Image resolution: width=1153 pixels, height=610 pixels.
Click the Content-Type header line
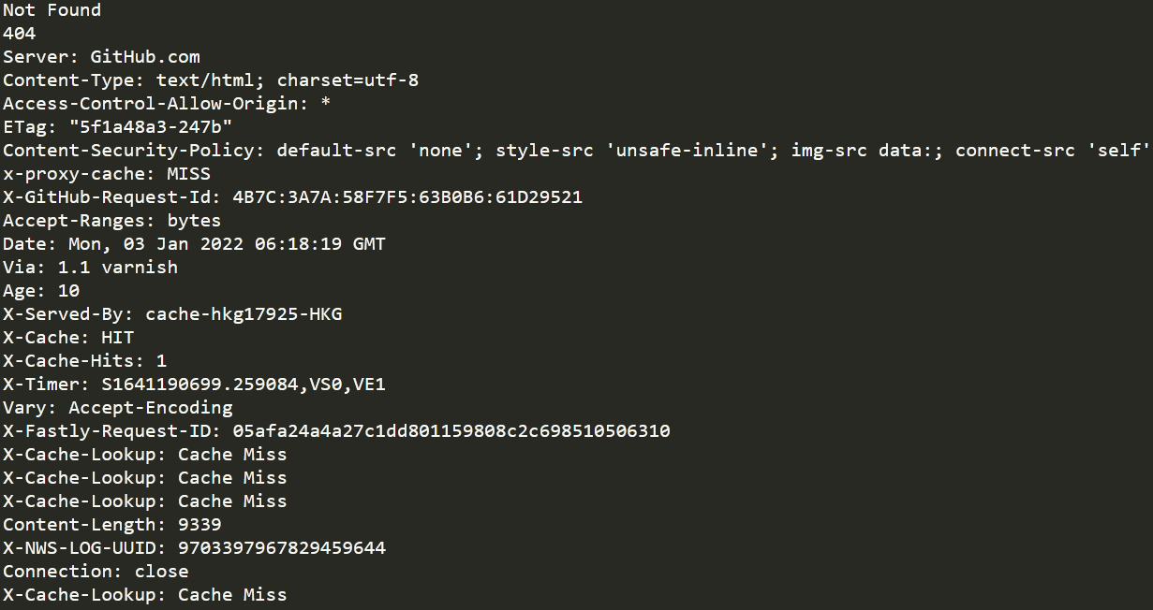[211, 80]
